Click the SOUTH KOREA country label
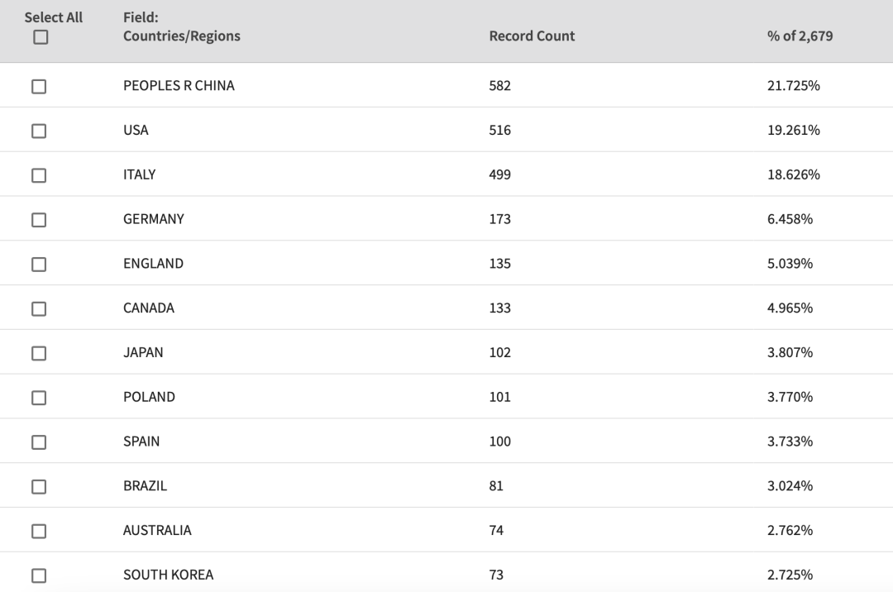 coord(169,575)
